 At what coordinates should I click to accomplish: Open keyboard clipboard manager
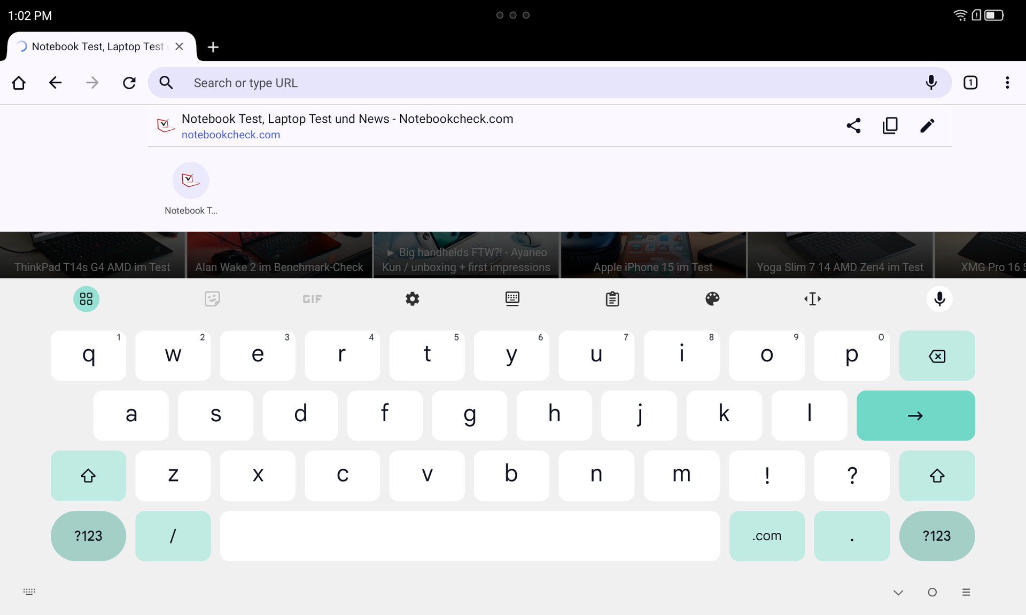point(612,299)
